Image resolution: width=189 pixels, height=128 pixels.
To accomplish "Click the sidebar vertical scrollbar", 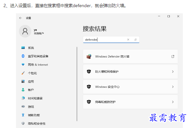I will (x=77, y=84).
